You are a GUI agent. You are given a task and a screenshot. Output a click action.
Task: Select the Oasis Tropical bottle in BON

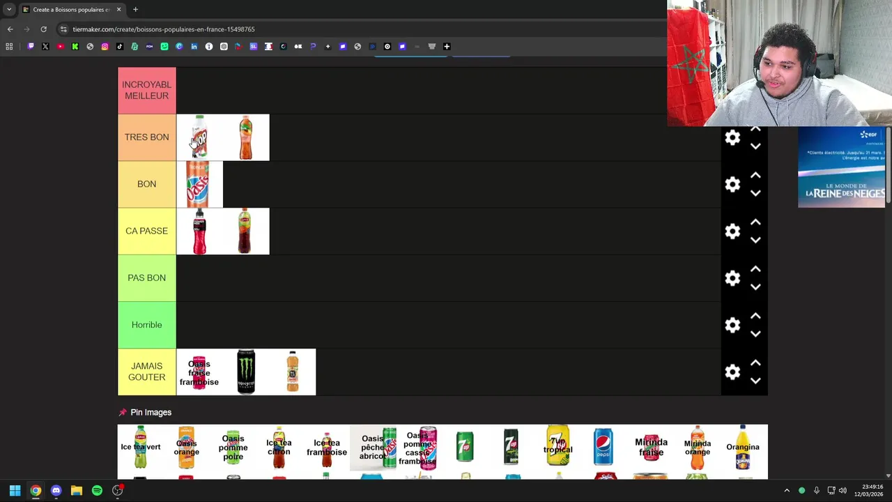point(199,184)
